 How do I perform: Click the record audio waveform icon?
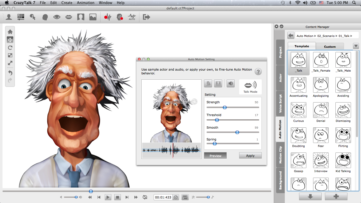tap(108, 17)
